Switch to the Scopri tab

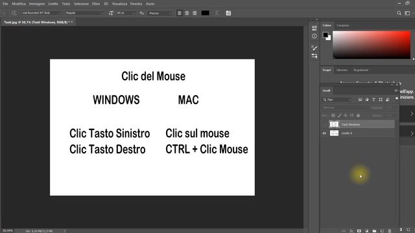[327, 70]
